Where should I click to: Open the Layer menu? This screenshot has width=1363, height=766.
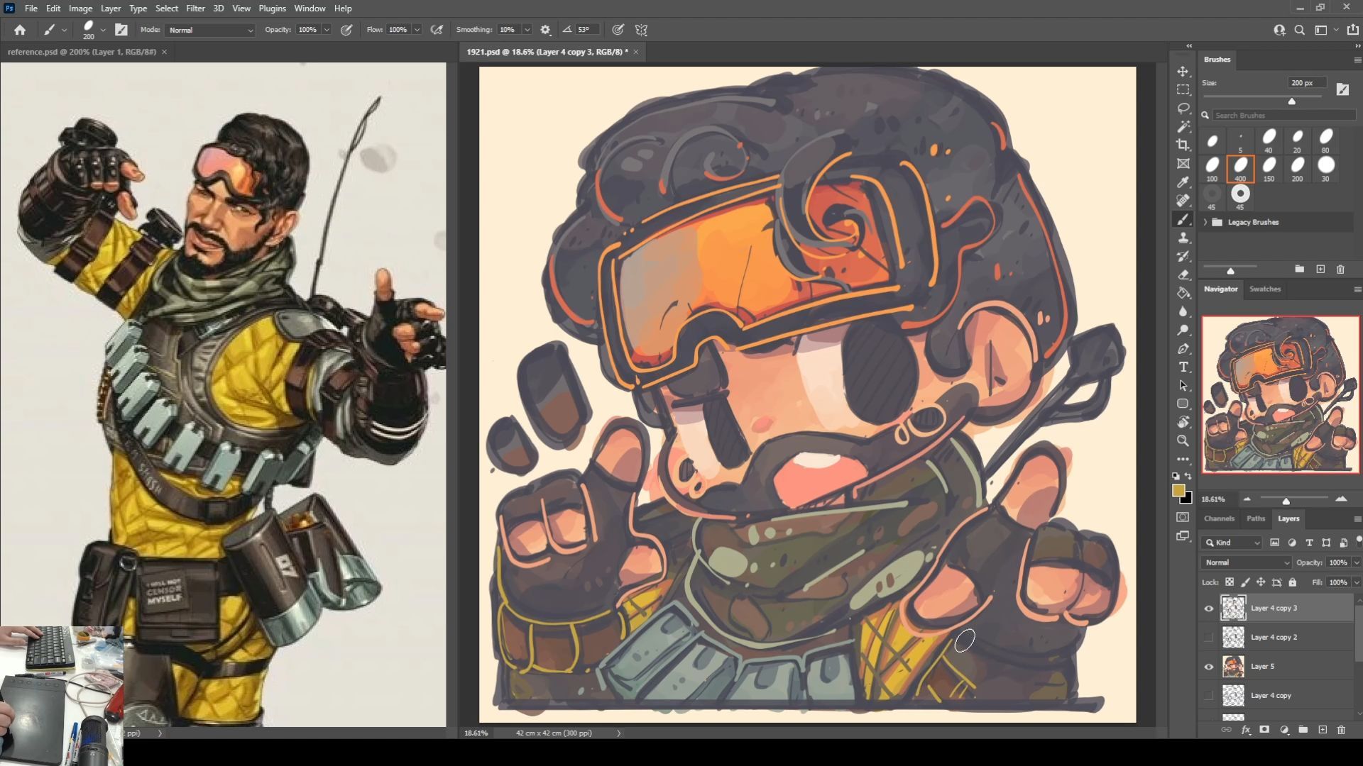point(110,9)
